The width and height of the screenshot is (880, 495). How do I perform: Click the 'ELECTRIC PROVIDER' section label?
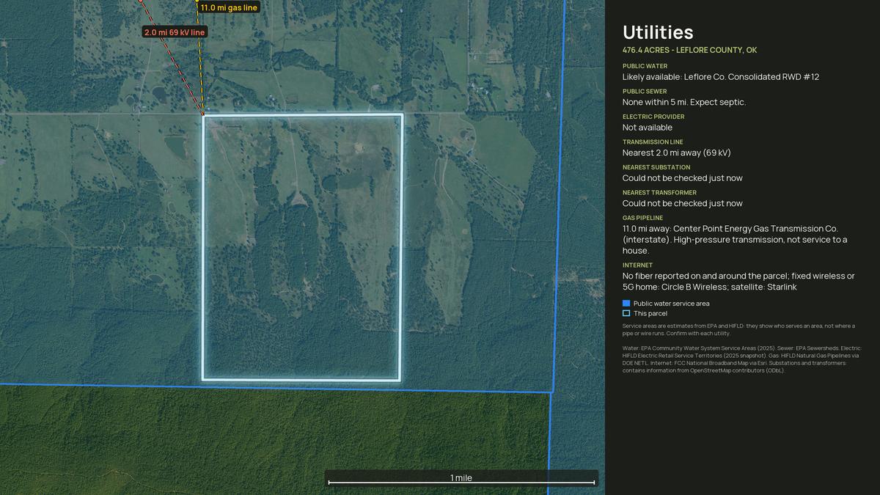[653, 117]
